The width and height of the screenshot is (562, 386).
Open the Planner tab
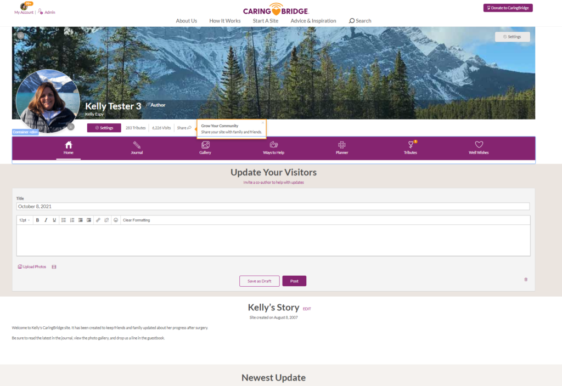pos(342,148)
